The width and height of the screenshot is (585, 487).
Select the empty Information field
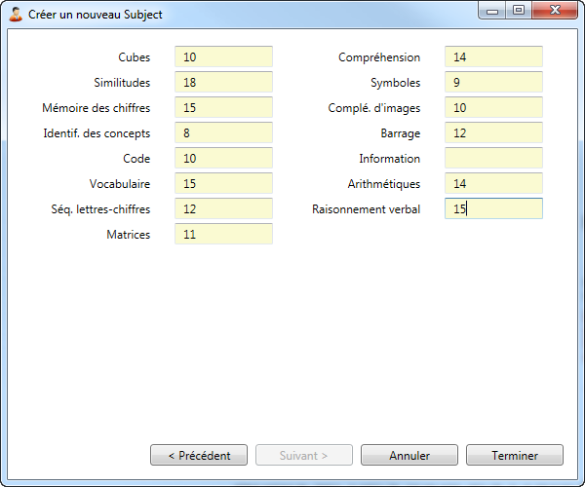pyautogui.click(x=493, y=159)
